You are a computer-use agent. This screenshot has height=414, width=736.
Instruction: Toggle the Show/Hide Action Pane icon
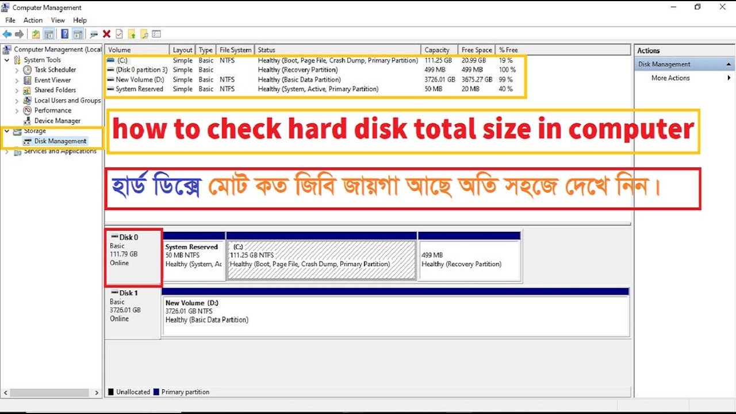click(78, 34)
